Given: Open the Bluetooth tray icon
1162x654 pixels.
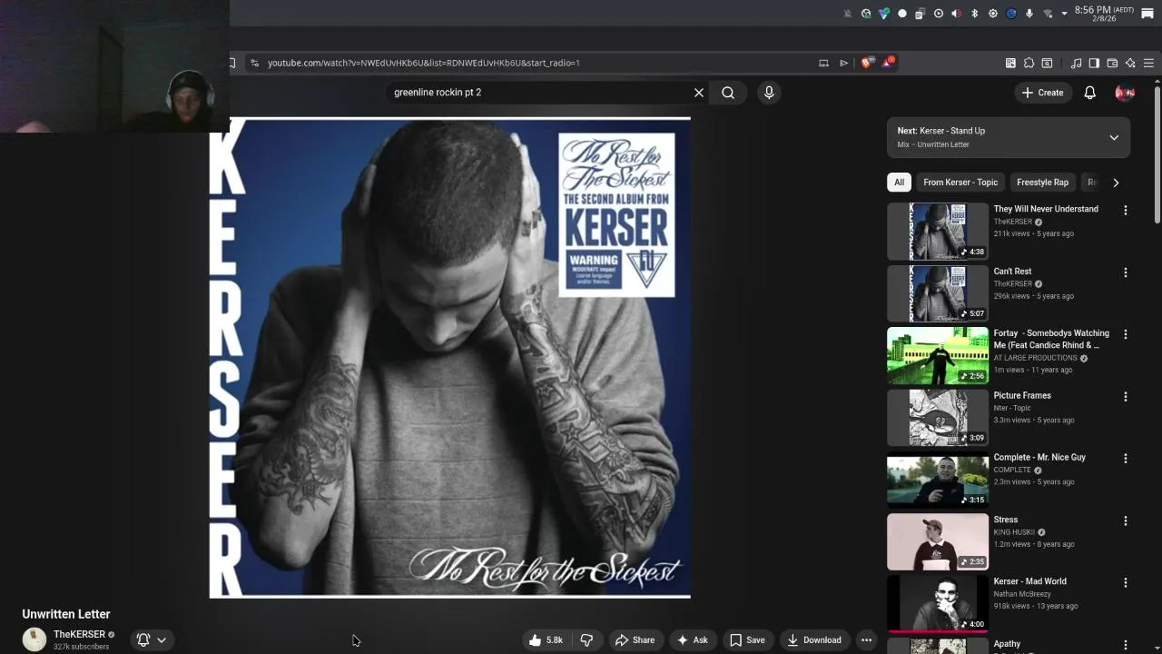Looking at the screenshot, I should 975,14.
